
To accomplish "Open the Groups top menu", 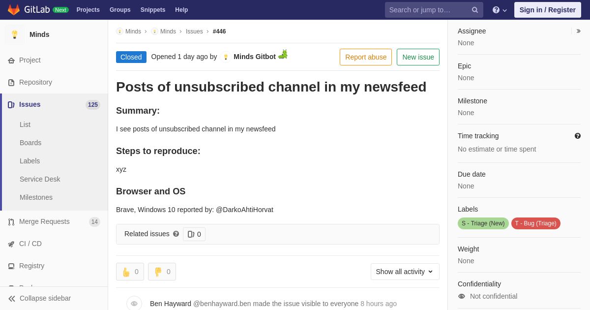I will pos(120,10).
